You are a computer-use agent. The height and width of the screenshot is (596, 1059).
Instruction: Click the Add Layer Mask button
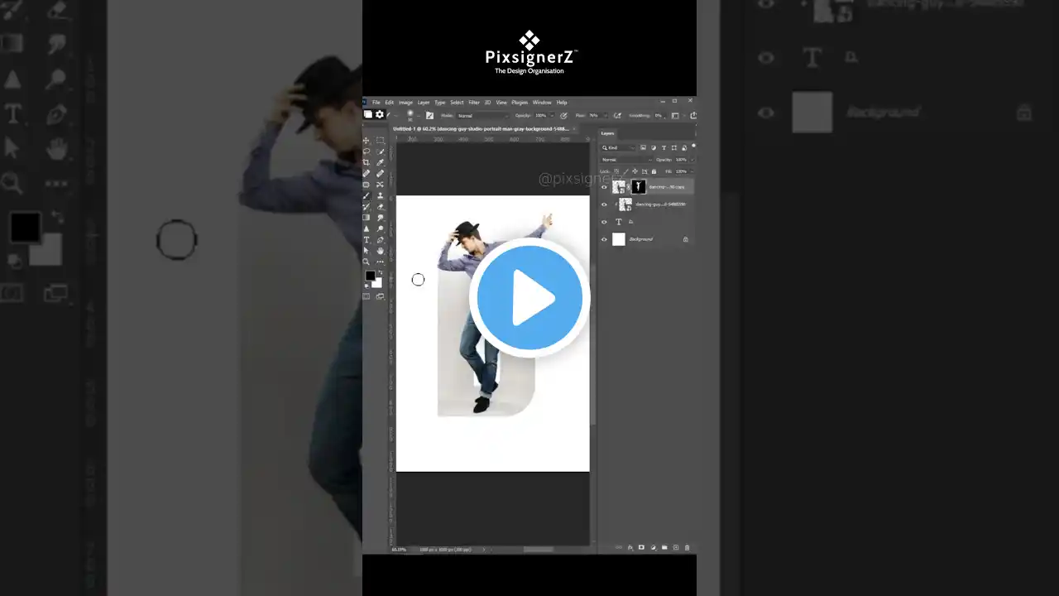pos(641,547)
